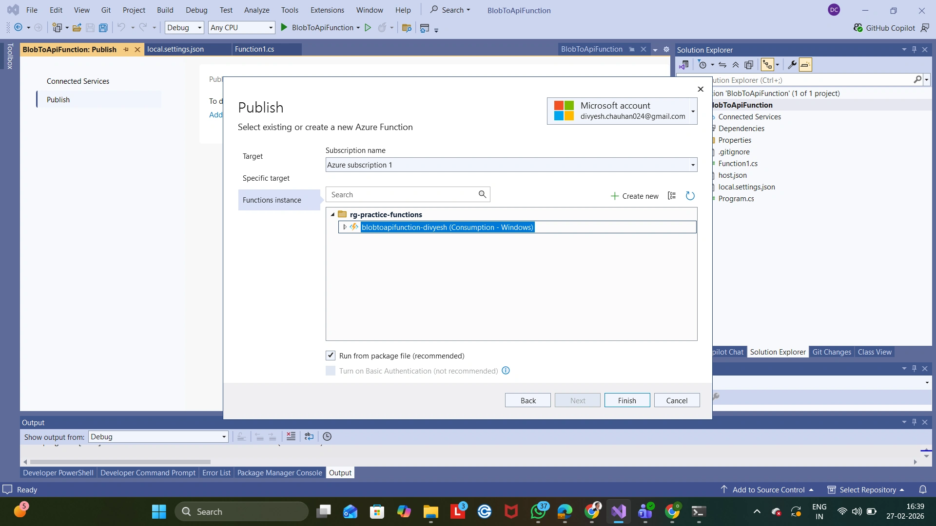Switch to the Error List tab
This screenshot has width=936, height=526.
[x=216, y=472]
